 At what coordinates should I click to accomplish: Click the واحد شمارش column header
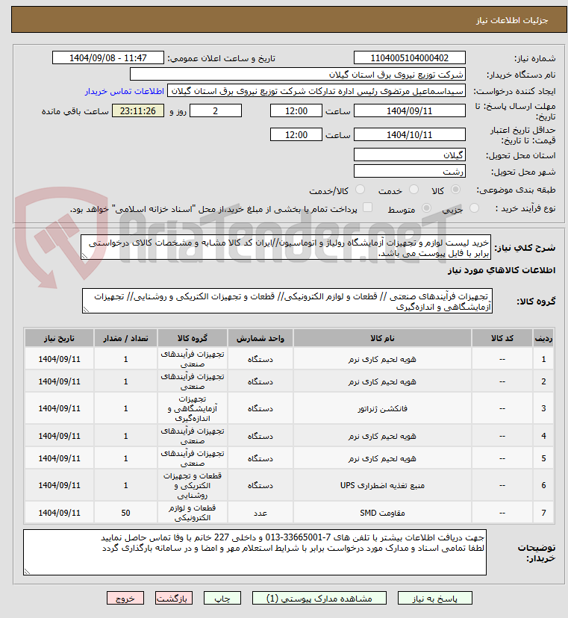(x=260, y=338)
